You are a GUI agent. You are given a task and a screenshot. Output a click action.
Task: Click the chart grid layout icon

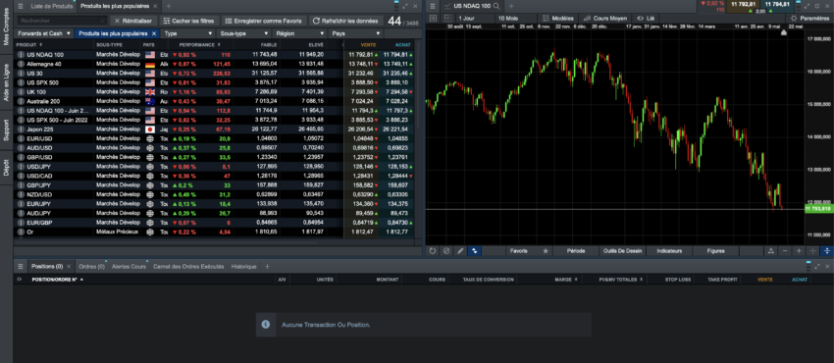447,18
